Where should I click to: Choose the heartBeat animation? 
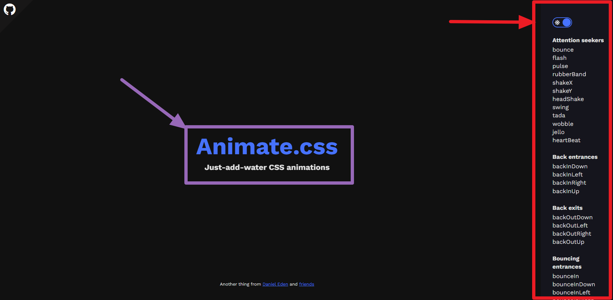[x=566, y=140]
